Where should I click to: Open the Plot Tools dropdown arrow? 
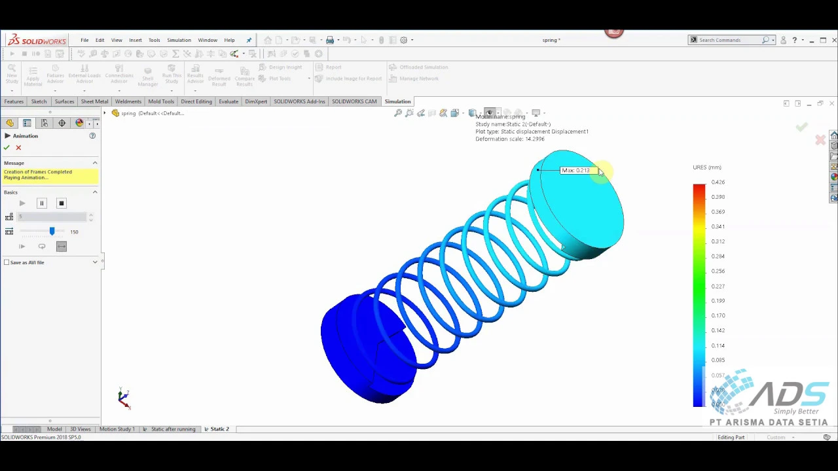coord(309,78)
